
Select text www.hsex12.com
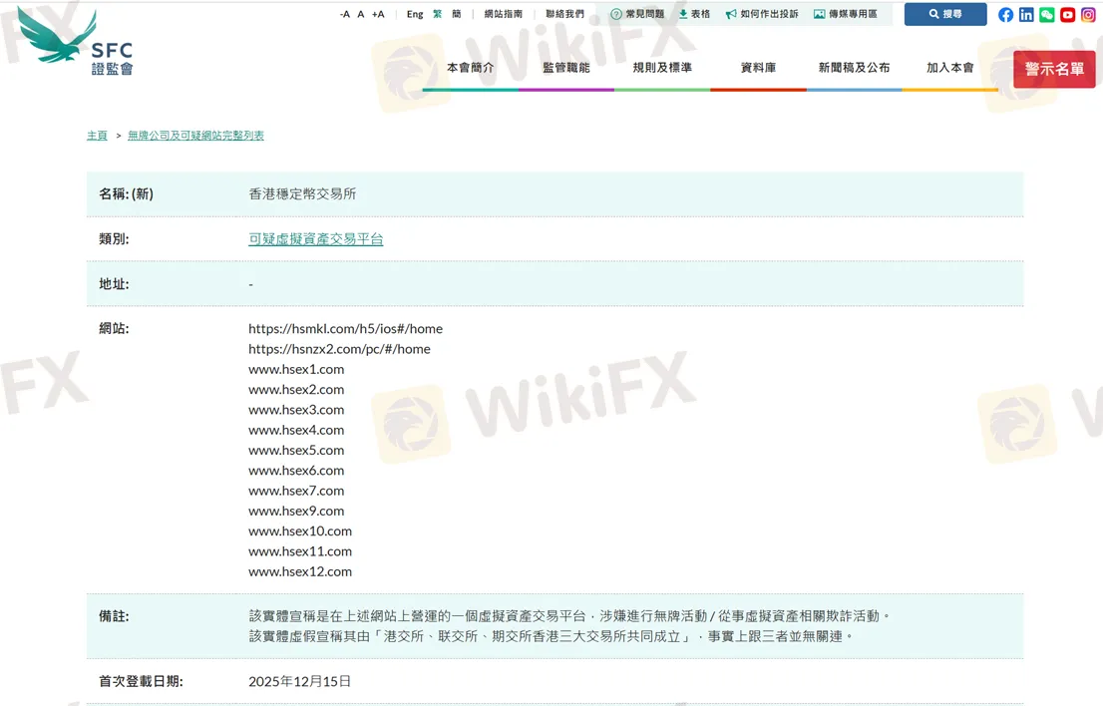pos(300,571)
